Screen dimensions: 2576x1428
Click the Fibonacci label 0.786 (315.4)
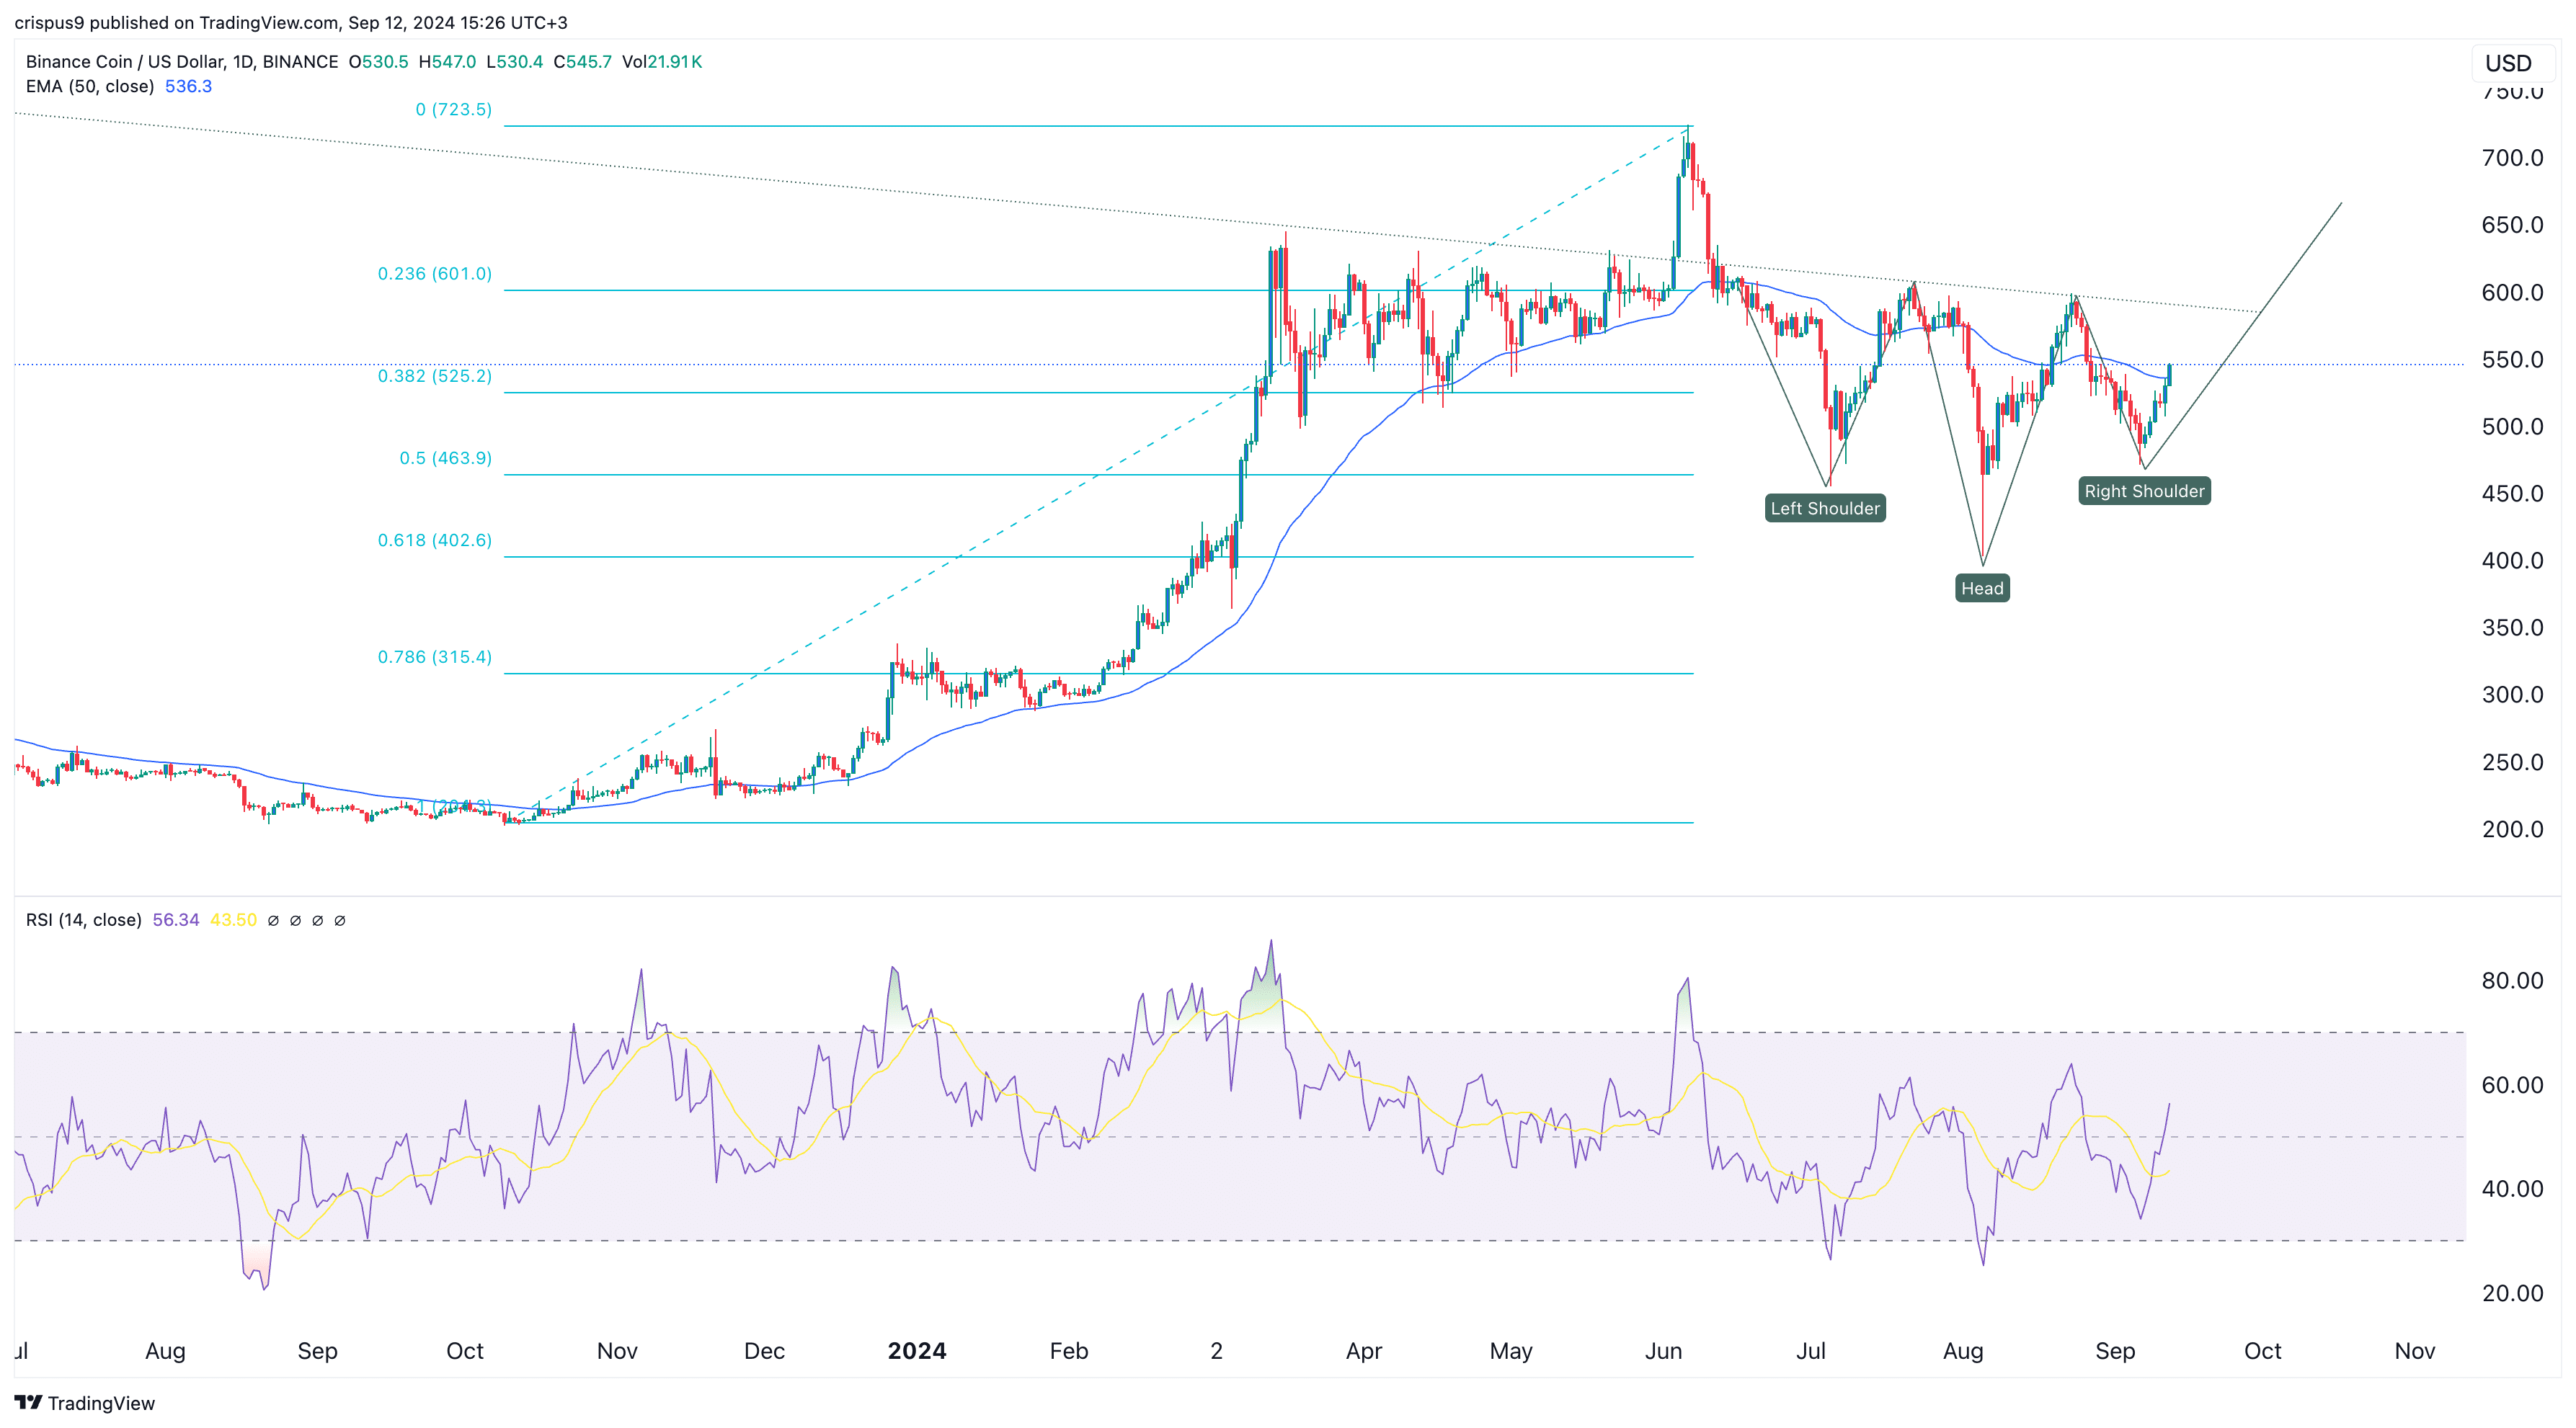pos(435,656)
